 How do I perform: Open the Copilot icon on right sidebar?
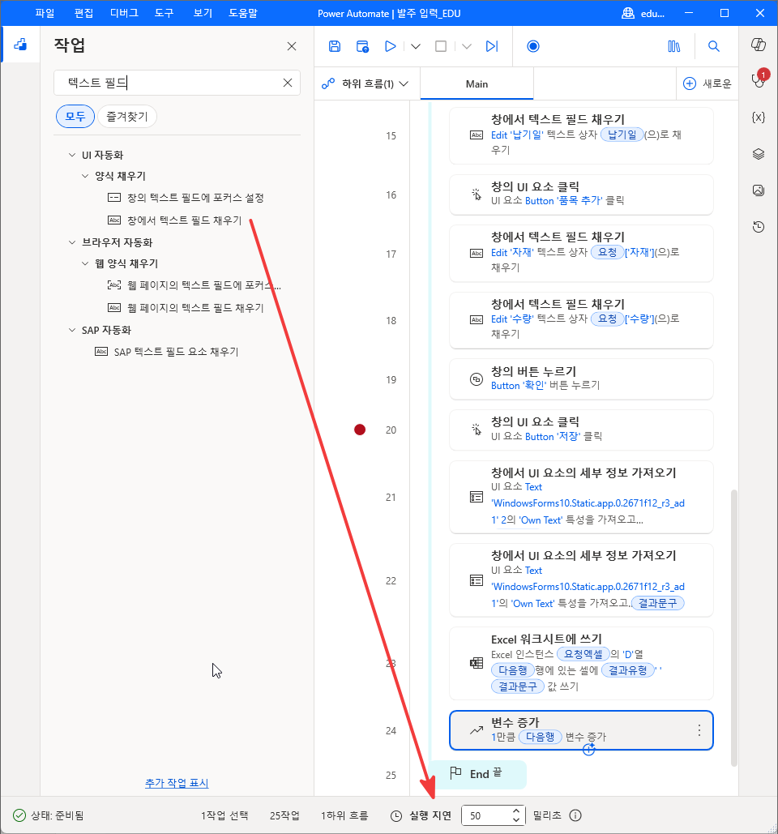point(759,45)
